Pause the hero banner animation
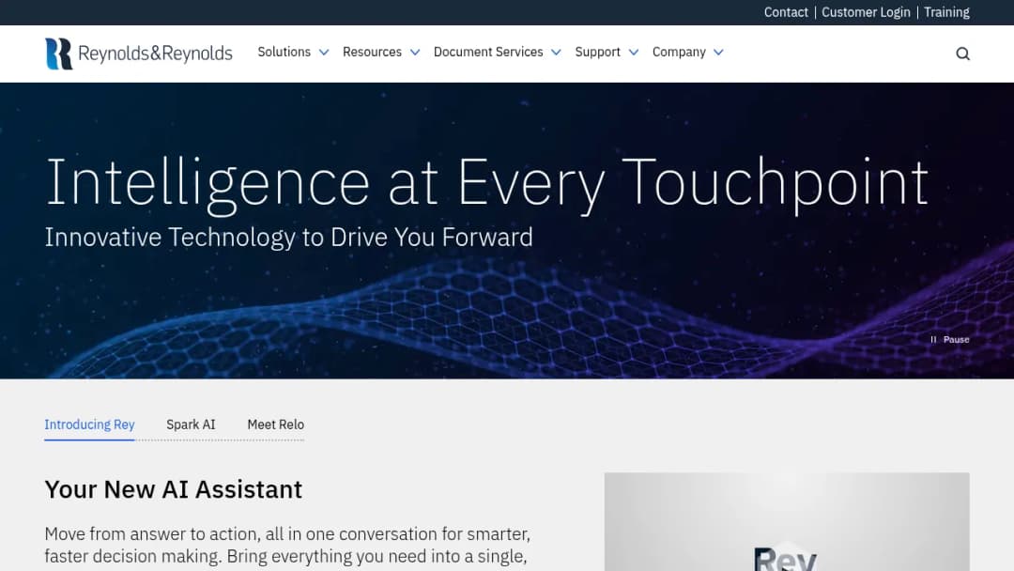 coord(949,339)
